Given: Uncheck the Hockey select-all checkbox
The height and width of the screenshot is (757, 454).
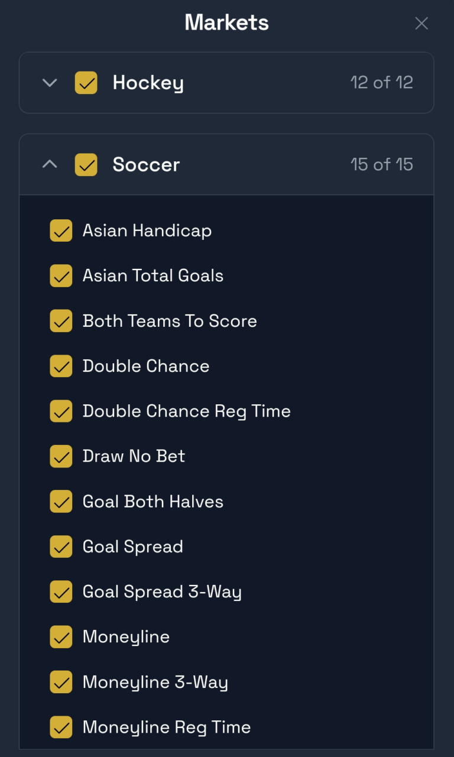Looking at the screenshot, I should coord(86,83).
